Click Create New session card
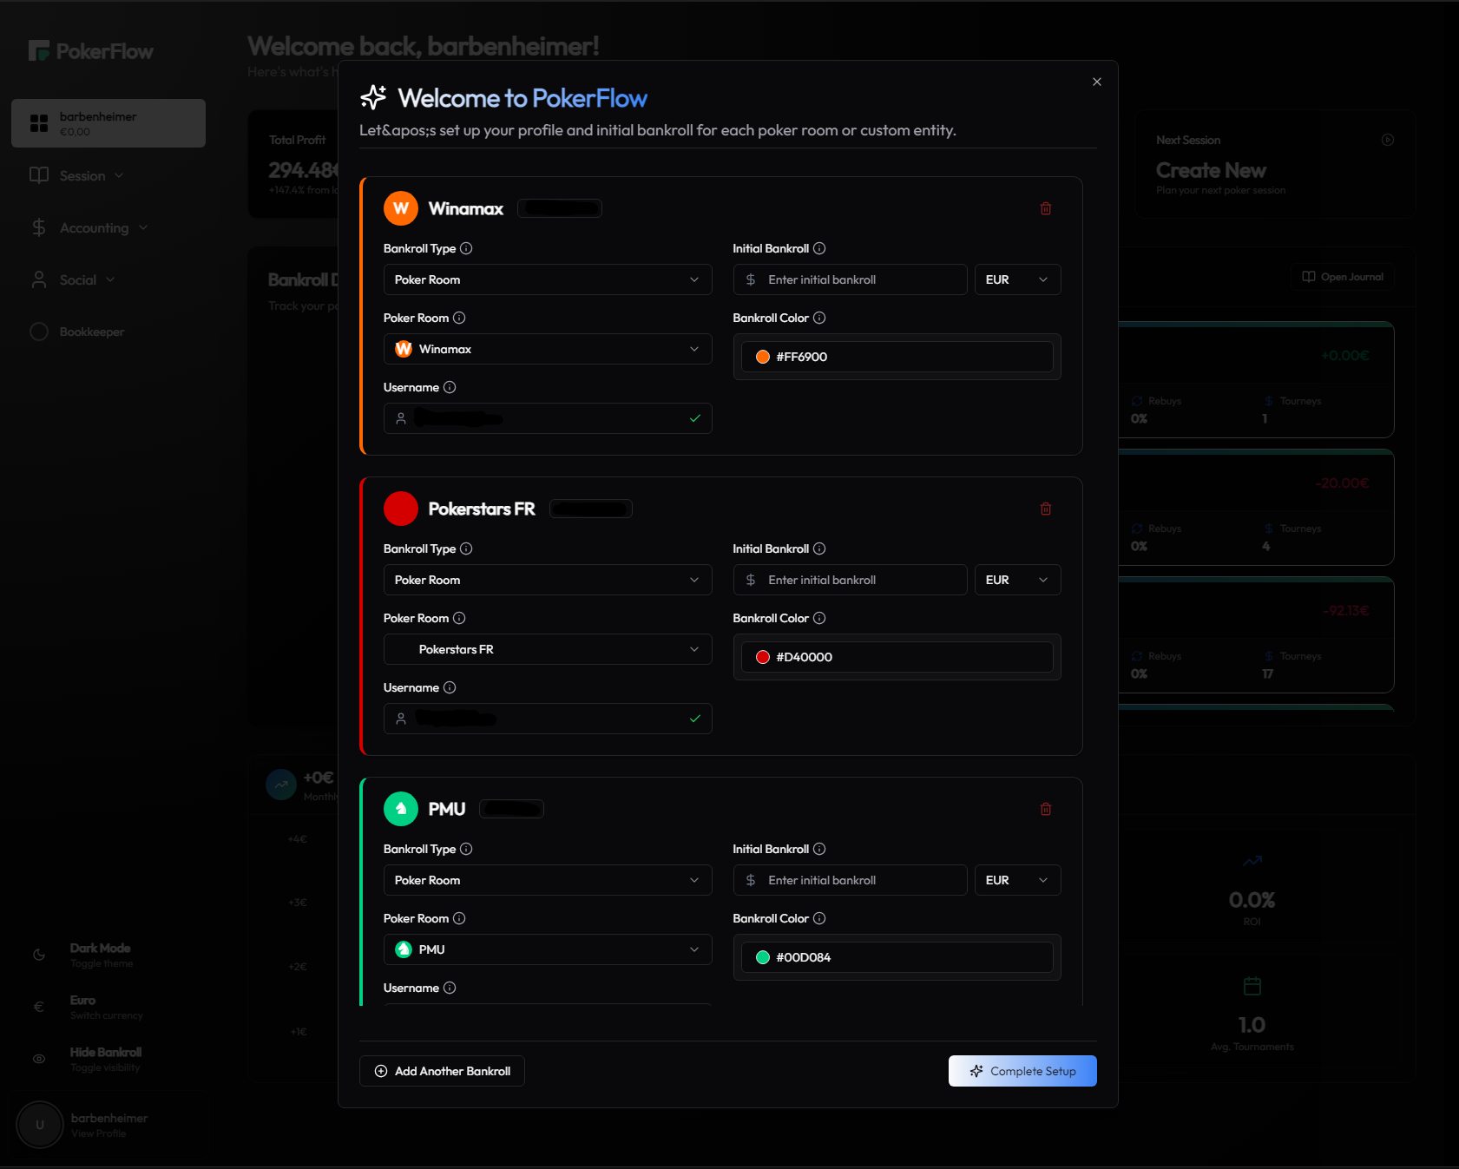The image size is (1459, 1169). pos(1275,164)
